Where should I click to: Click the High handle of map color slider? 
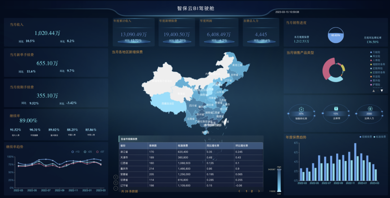pos(279,170)
